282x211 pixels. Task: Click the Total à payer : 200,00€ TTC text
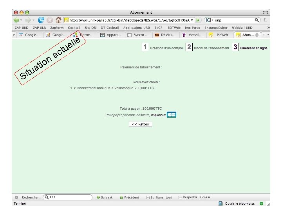point(141,109)
